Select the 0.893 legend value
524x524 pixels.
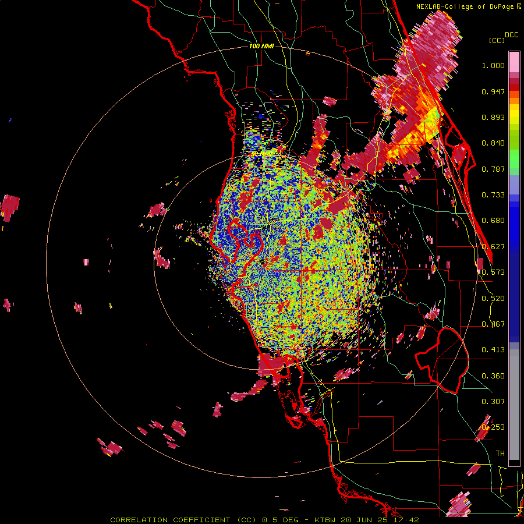[493, 117]
